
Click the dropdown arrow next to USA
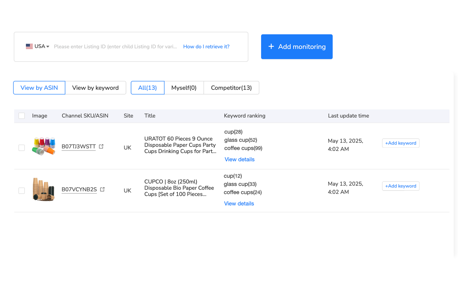coord(48,46)
